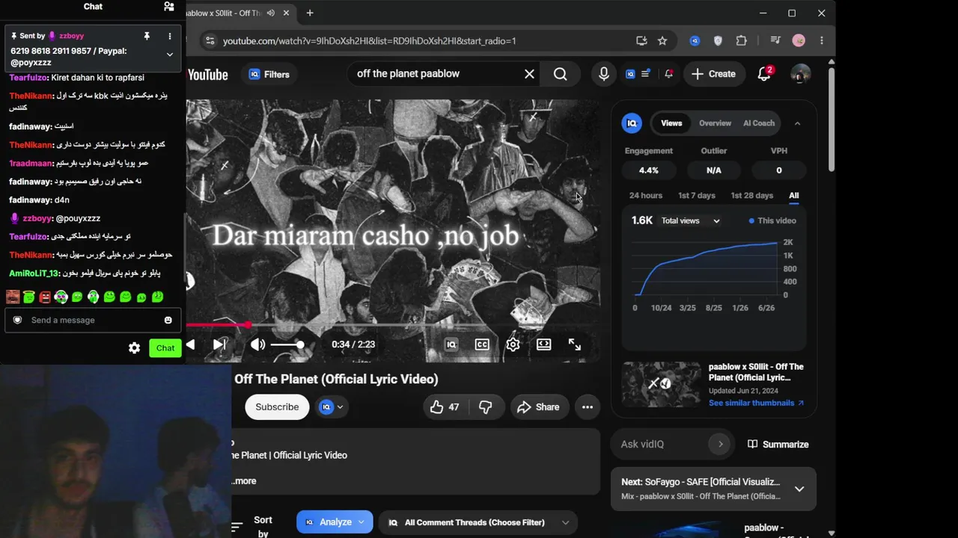Collapse the vidIQ panel
Image resolution: width=958 pixels, height=538 pixels.
(x=797, y=123)
